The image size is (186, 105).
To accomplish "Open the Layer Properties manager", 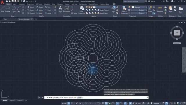I will tap(82, 10).
